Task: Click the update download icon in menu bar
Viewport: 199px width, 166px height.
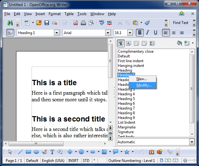Action: pos(182,14)
